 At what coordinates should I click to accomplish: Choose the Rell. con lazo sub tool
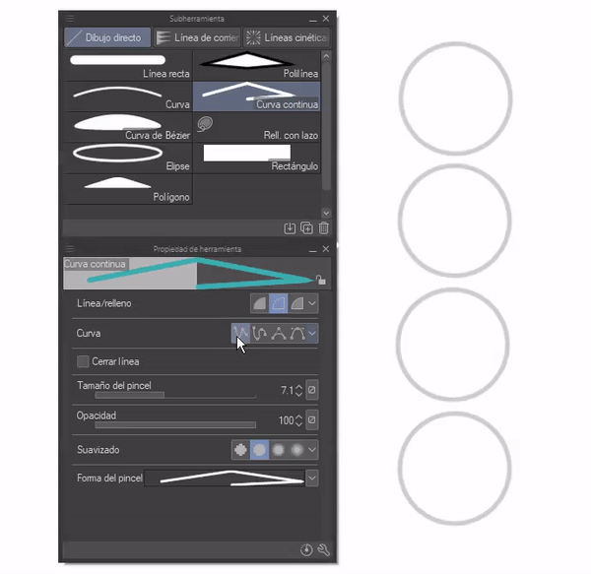[x=257, y=127]
